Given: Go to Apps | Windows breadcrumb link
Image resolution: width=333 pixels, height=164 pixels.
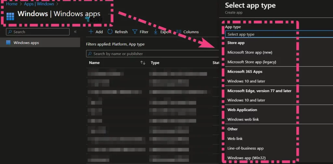Looking at the screenshot, I should click(39, 4).
